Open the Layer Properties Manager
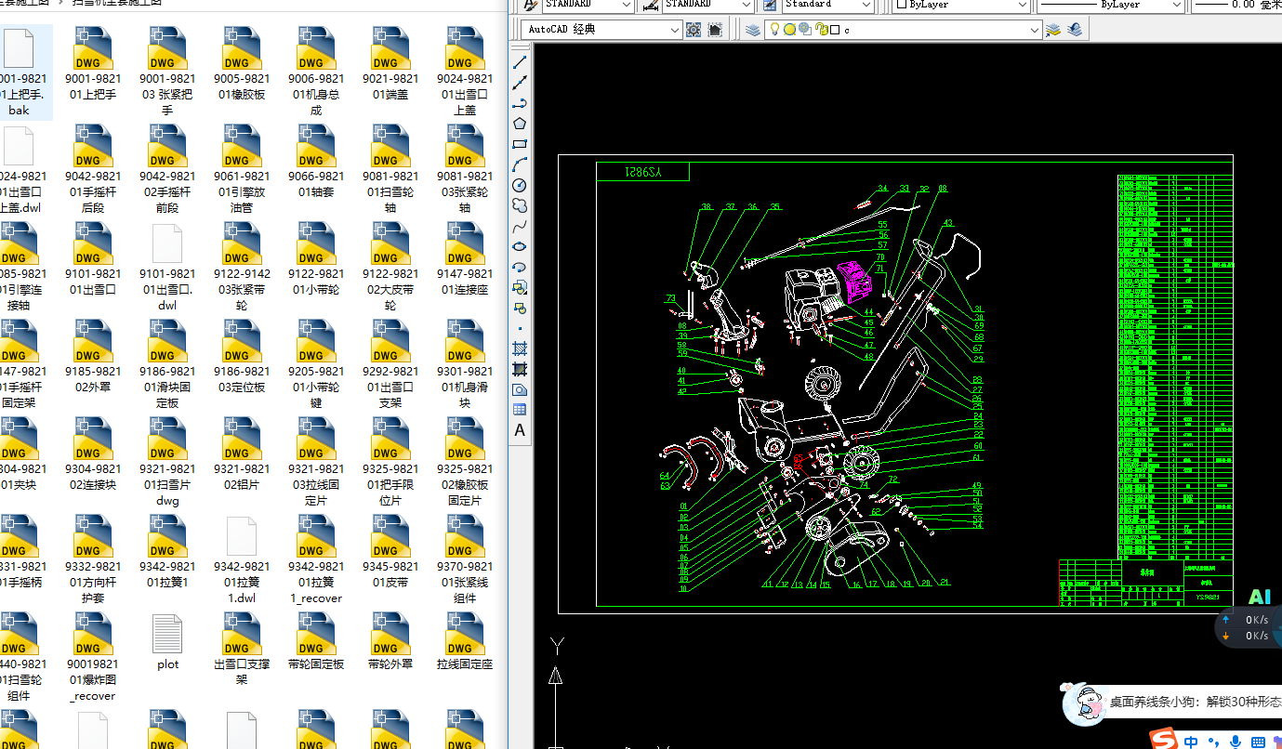The width and height of the screenshot is (1282, 749). 753,30
